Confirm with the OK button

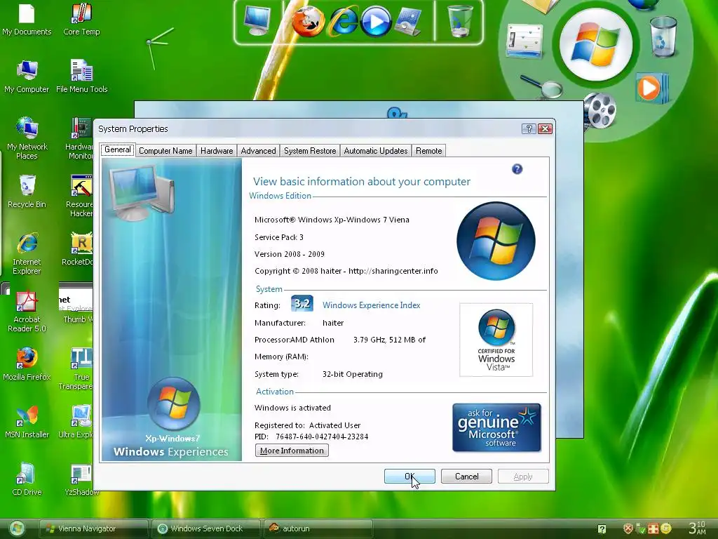pyautogui.click(x=409, y=477)
